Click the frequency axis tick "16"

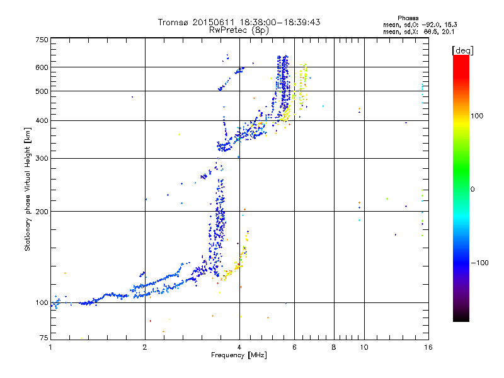[428, 347]
